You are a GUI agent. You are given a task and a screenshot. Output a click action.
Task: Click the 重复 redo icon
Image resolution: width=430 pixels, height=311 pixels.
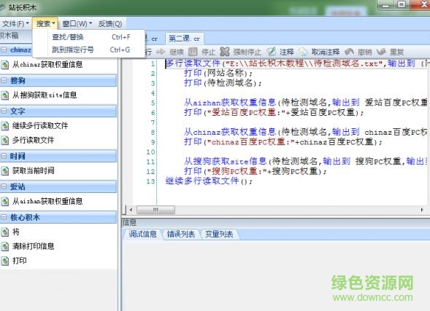[x=381, y=52]
